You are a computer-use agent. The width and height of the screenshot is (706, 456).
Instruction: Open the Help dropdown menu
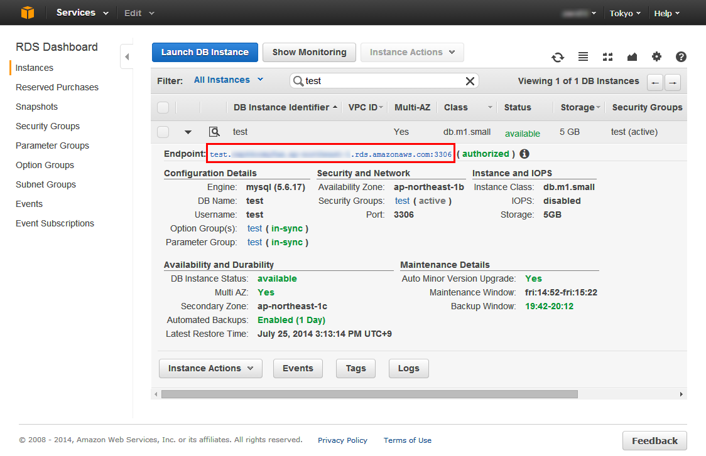coord(667,14)
